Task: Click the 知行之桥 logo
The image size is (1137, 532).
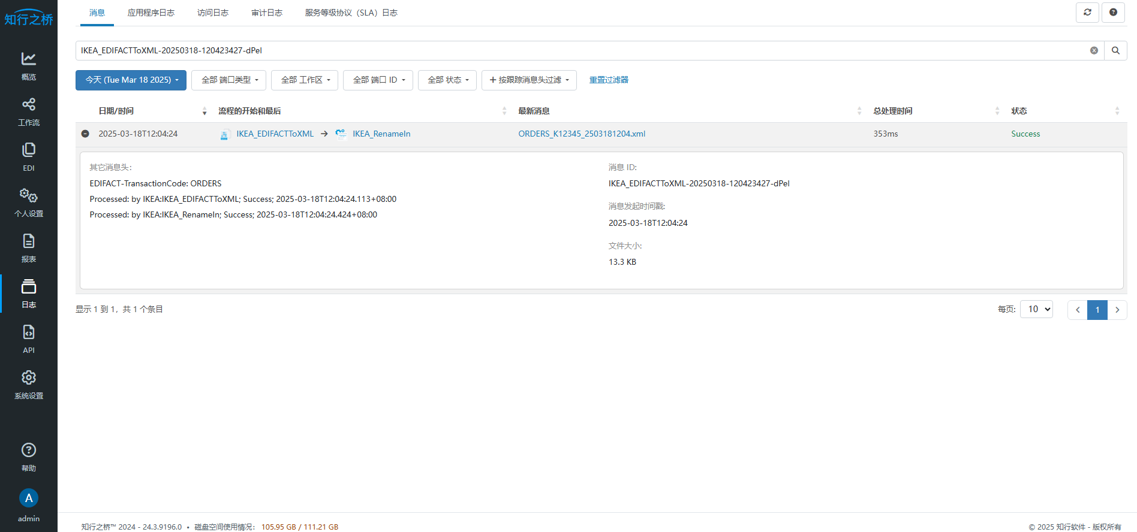Action: point(29,18)
